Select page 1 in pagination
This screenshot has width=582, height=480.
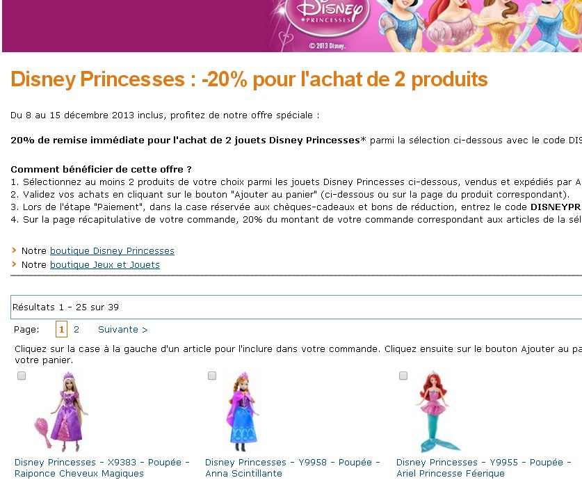pyautogui.click(x=62, y=329)
